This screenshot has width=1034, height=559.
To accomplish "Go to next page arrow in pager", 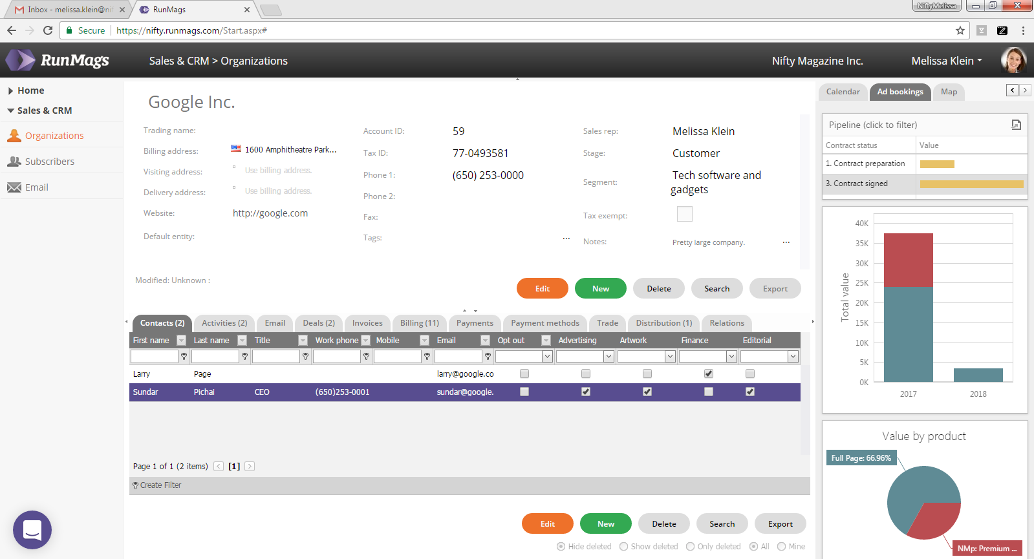I will pyautogui.click(x=250, y=466).
